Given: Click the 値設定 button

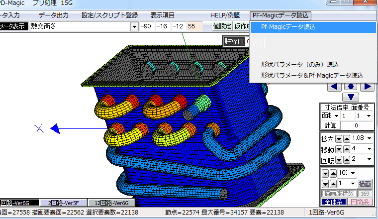Looking at the screenshot, I should tap(222, 26).
